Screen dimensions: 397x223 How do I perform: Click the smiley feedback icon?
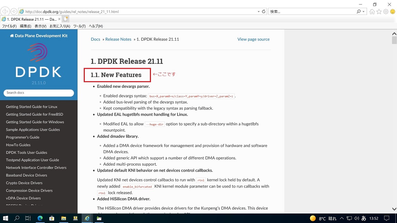coord(393,11)
